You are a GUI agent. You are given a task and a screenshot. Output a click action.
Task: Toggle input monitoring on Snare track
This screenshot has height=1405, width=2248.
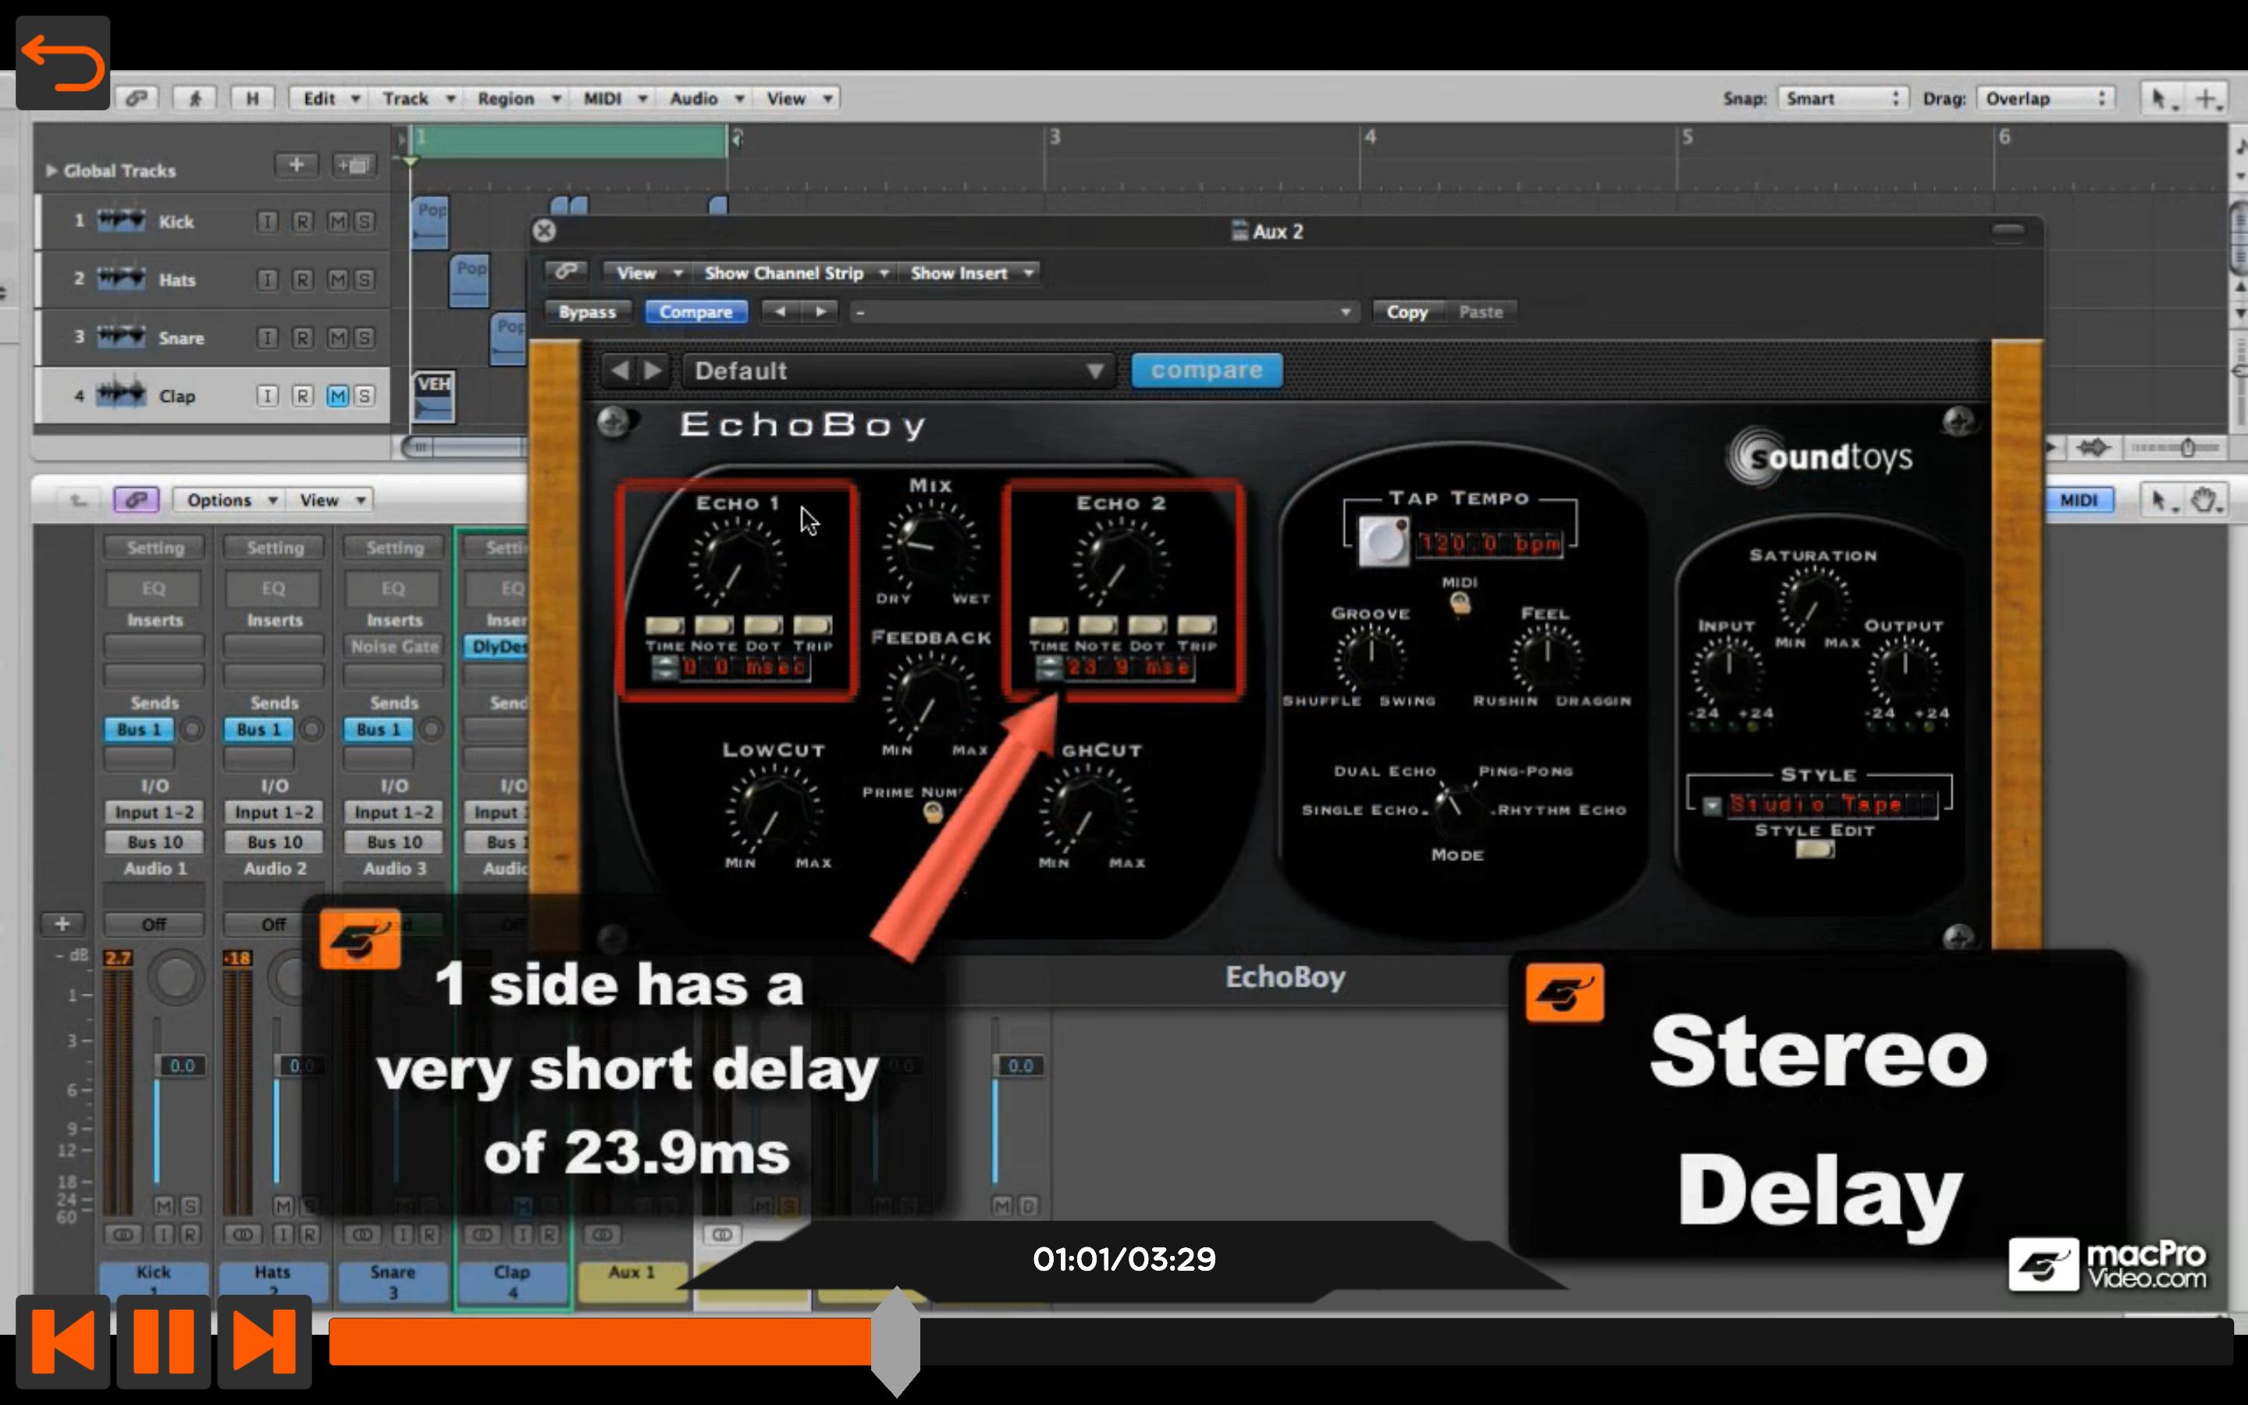click(x=267, y=337)
